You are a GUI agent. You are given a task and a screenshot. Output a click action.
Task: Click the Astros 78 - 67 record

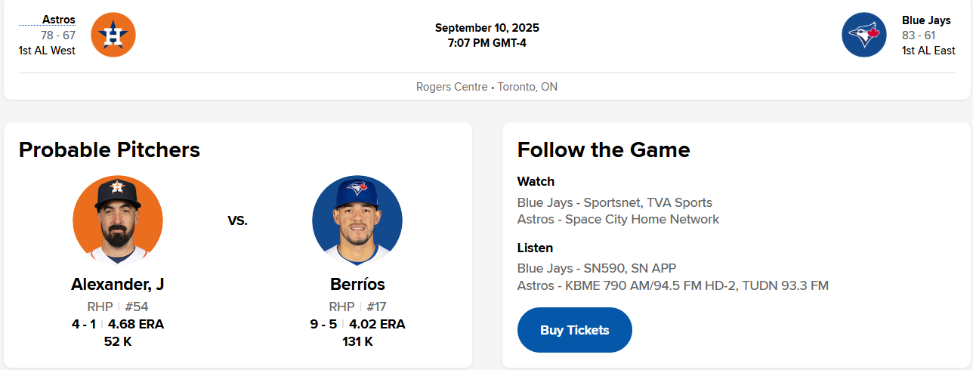coord(58,35)
